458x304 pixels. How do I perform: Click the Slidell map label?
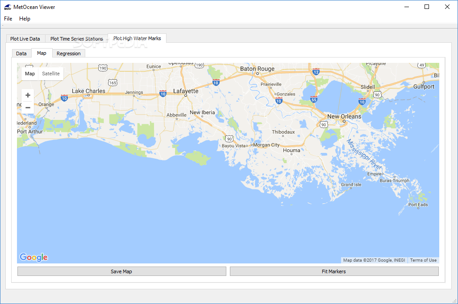point(368,87)
